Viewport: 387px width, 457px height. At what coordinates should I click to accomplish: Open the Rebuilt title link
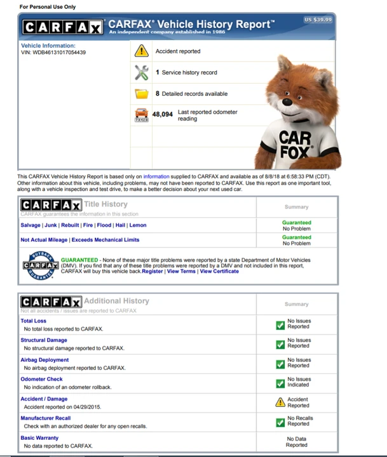point(70,225)
